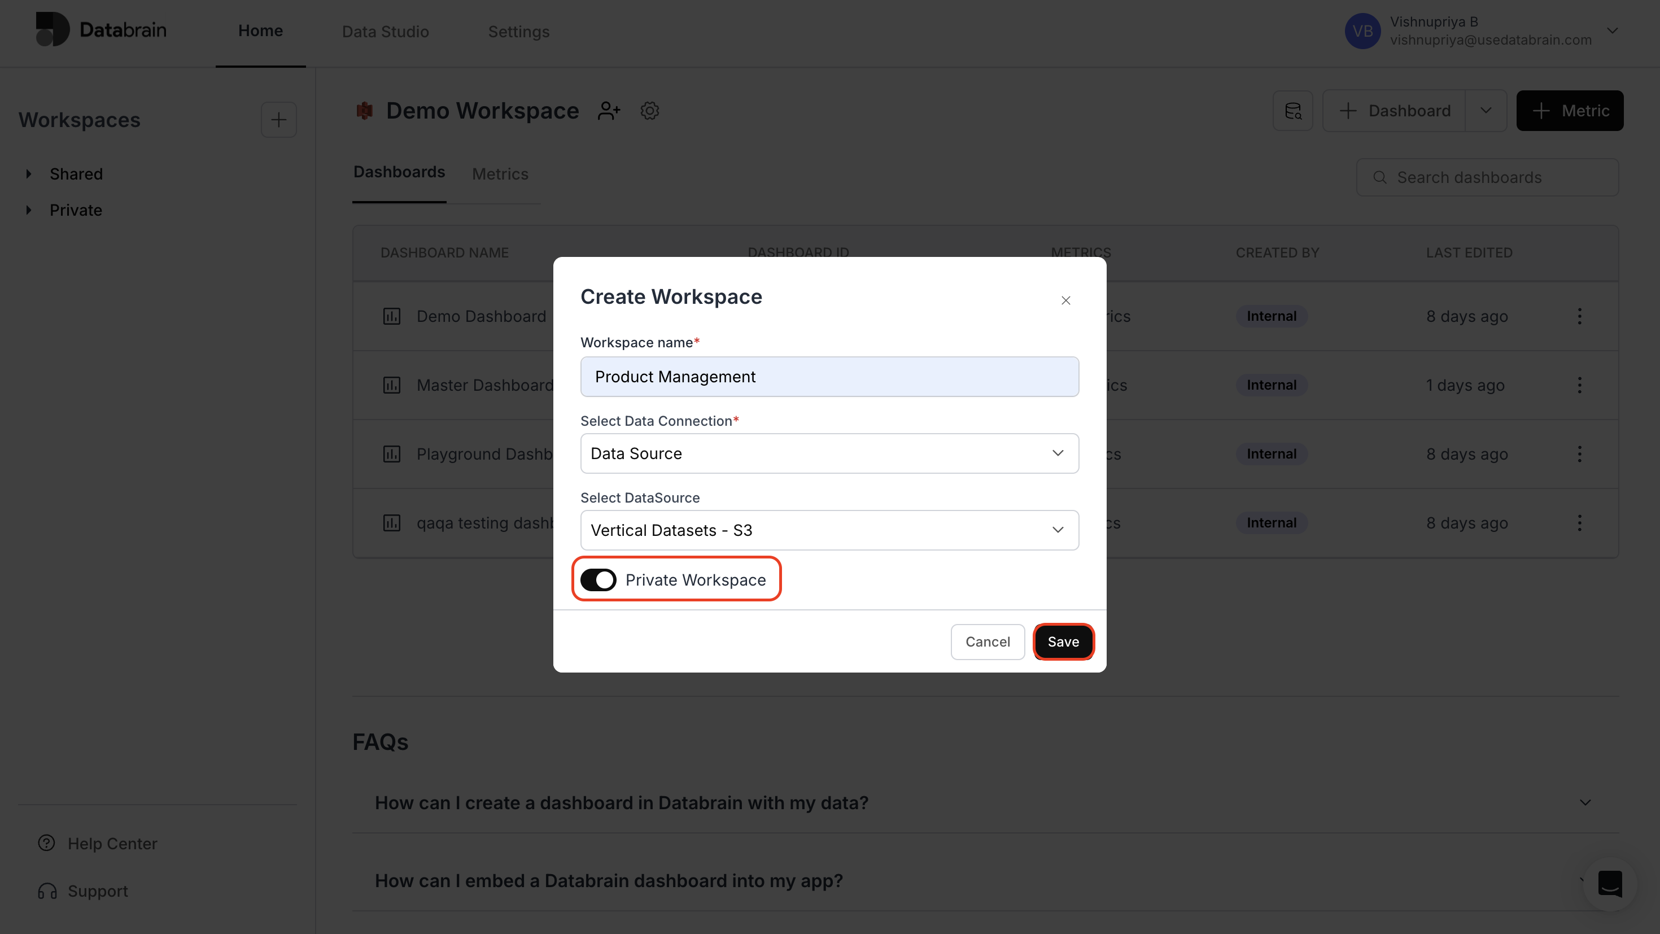Open Master Dashboard row options menu
The image size is (1660, 934).
(x=1579, y=386)
